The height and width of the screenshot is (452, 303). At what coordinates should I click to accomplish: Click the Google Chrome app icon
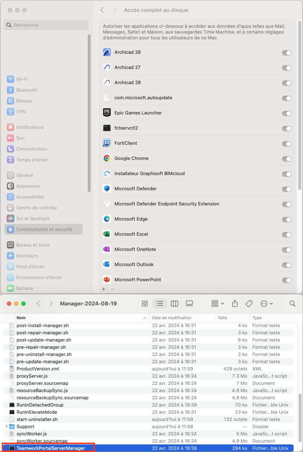pyautogui.click(x=107, y=158)
